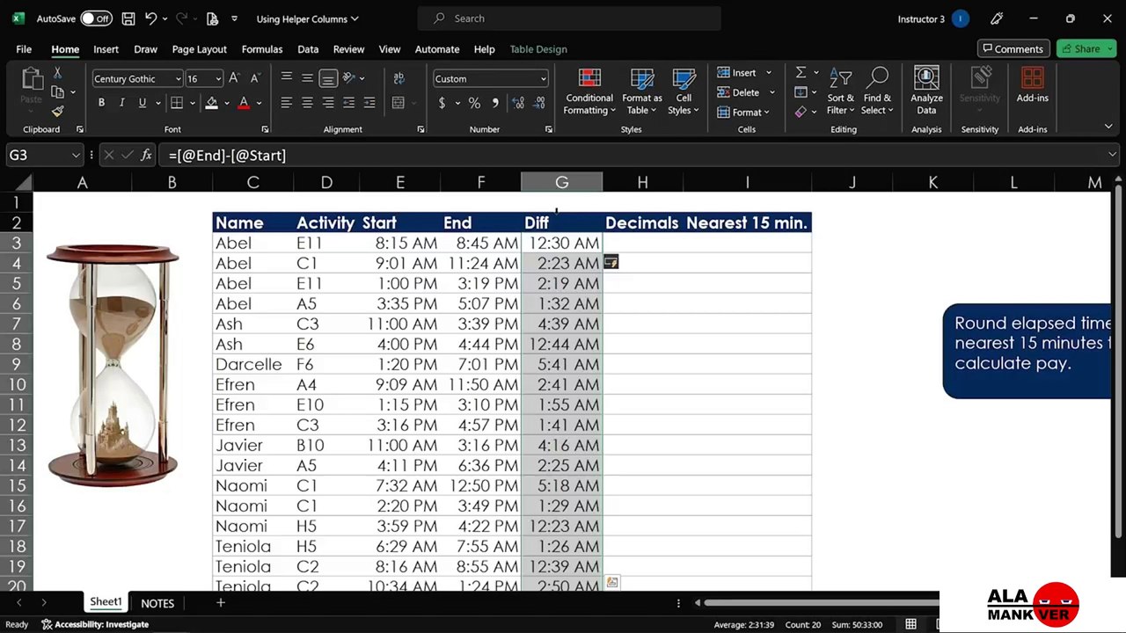Select the NOTES sheet tab

point(157,603)
